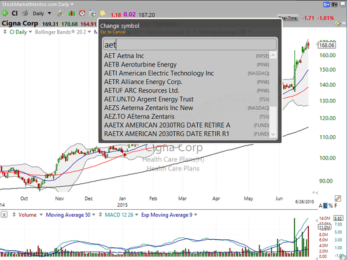
Task: Click the -1.01% percent change value
Action: pos(326,18)
